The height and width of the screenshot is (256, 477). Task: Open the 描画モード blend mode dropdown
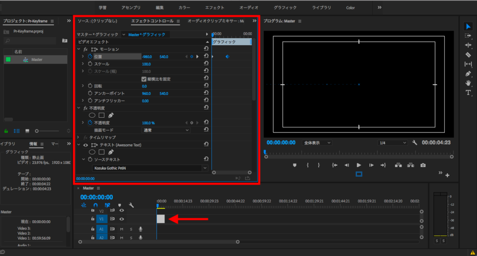(166, 130)
